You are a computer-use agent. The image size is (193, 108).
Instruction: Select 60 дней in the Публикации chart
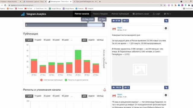coord(56,40)
